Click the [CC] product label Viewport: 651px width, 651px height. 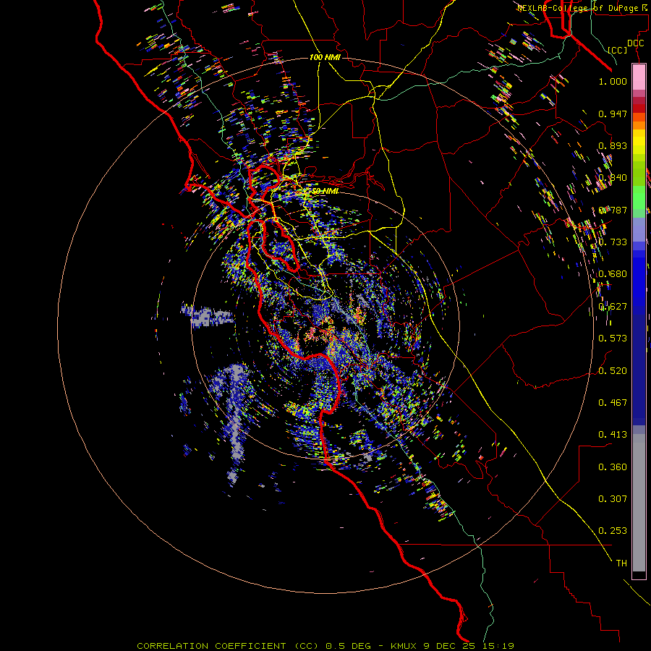(618, 50)
